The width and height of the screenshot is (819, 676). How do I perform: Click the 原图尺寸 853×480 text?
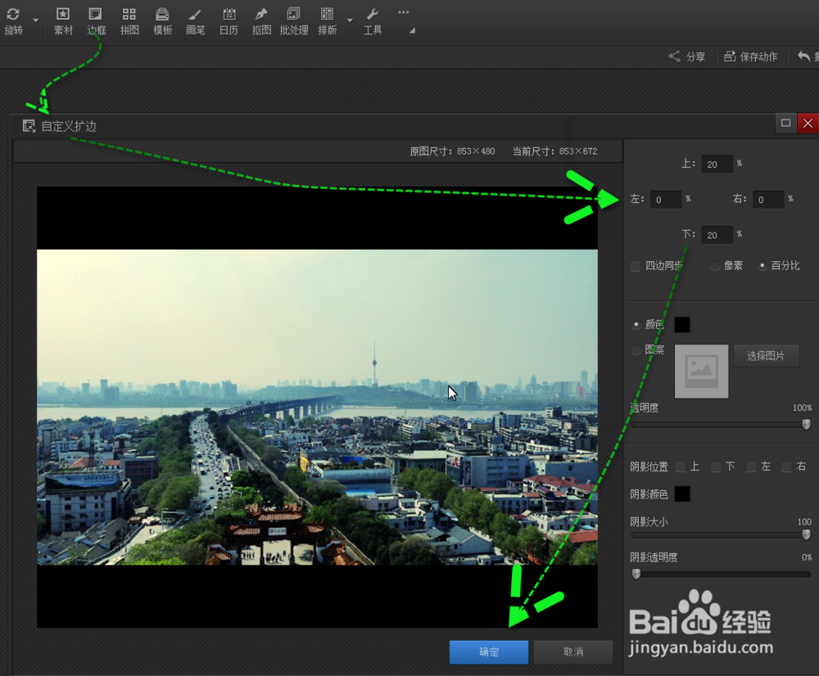(x=452, y=151)
